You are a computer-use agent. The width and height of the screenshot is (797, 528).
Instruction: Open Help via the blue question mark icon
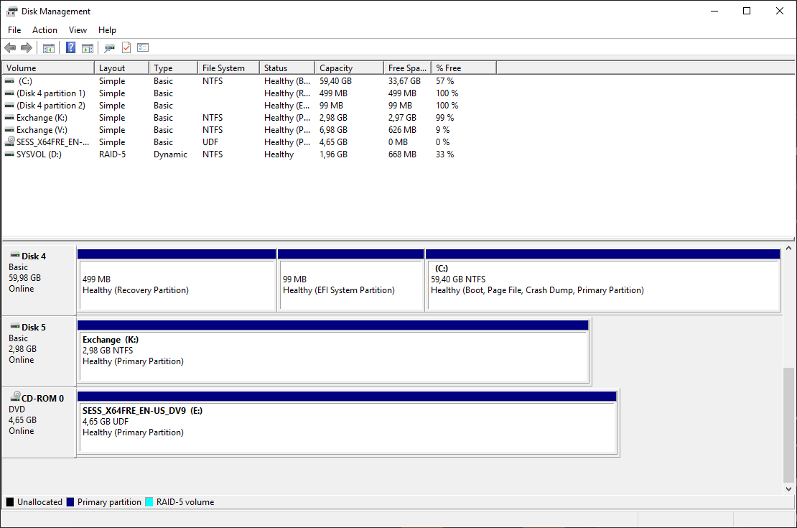pos(70,48)
